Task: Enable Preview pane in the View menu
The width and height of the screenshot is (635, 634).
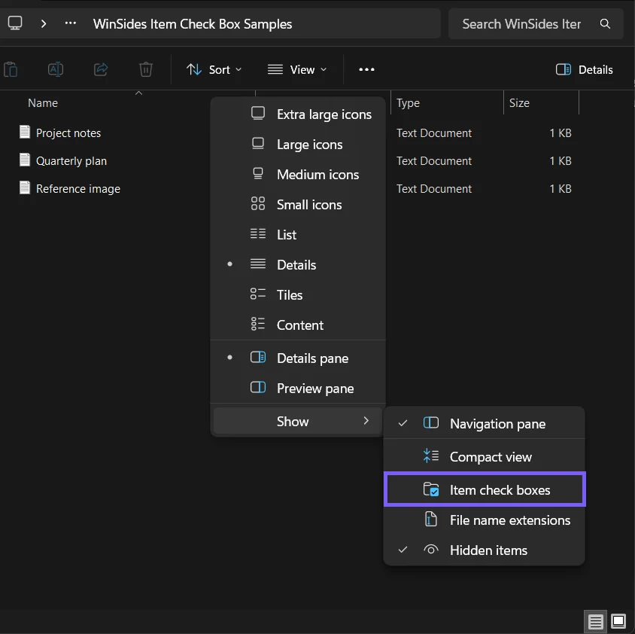Action: pos(298,389)
